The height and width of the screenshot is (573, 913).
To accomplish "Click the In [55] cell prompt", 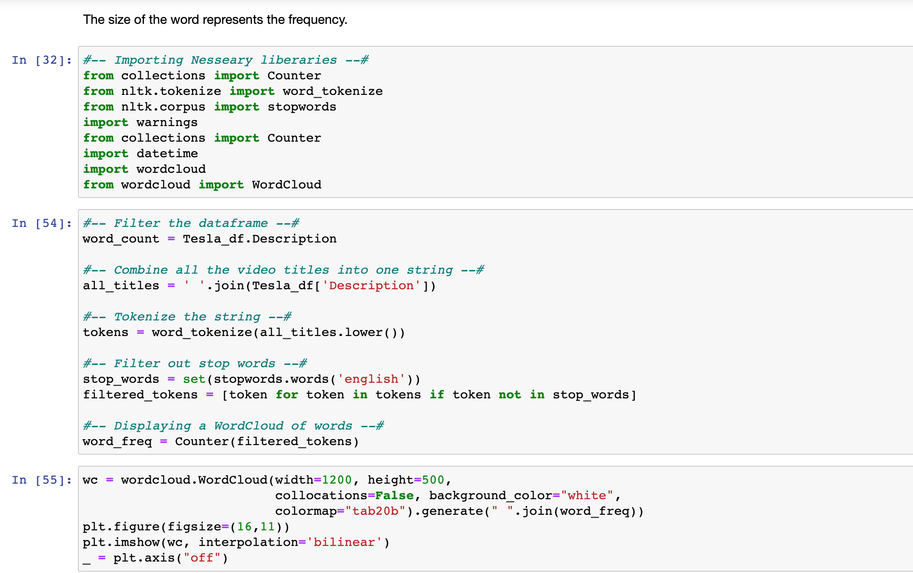I will point(42,480).
